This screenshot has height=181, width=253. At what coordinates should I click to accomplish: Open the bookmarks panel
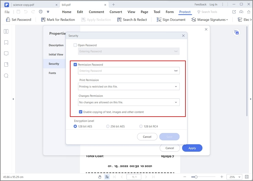pyautogui.click(x=7, y=42)
